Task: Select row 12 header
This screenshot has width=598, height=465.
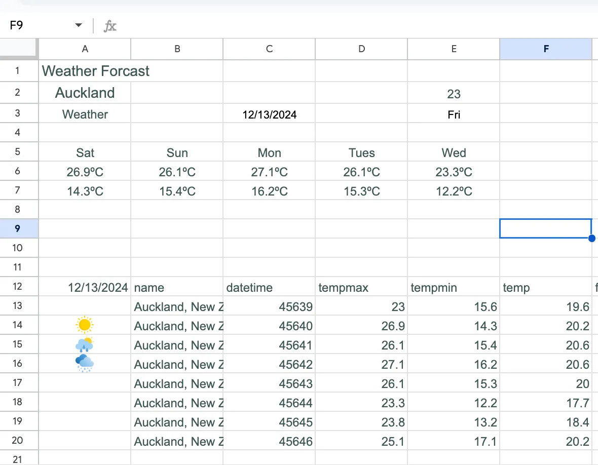Action: tap(19, 286)
